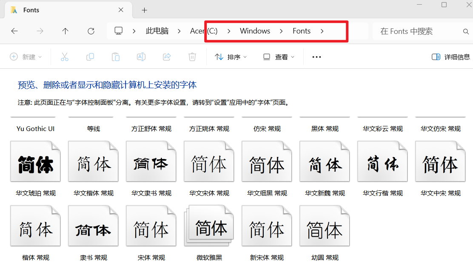Click the Copy icon in toolbar

(90, 57)
